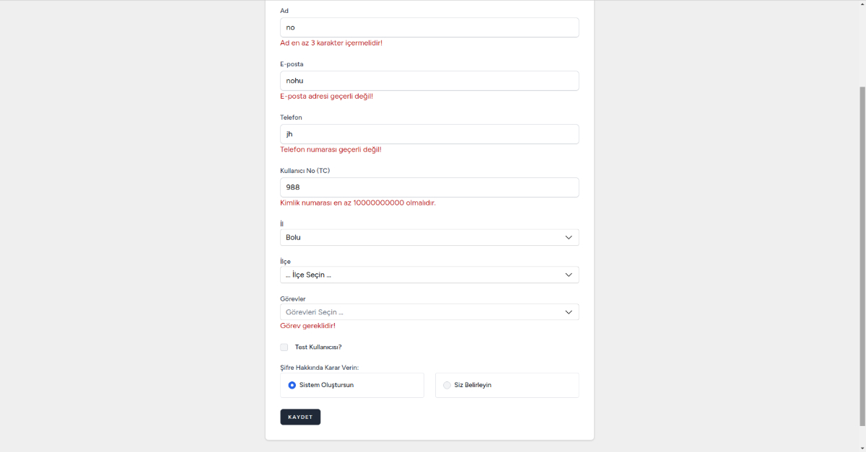Click the 'E-posta' field label
This screenshot has height=452, width=866.
tap(292, 64)
